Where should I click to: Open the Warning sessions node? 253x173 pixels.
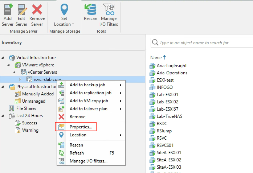coord(26,130)
